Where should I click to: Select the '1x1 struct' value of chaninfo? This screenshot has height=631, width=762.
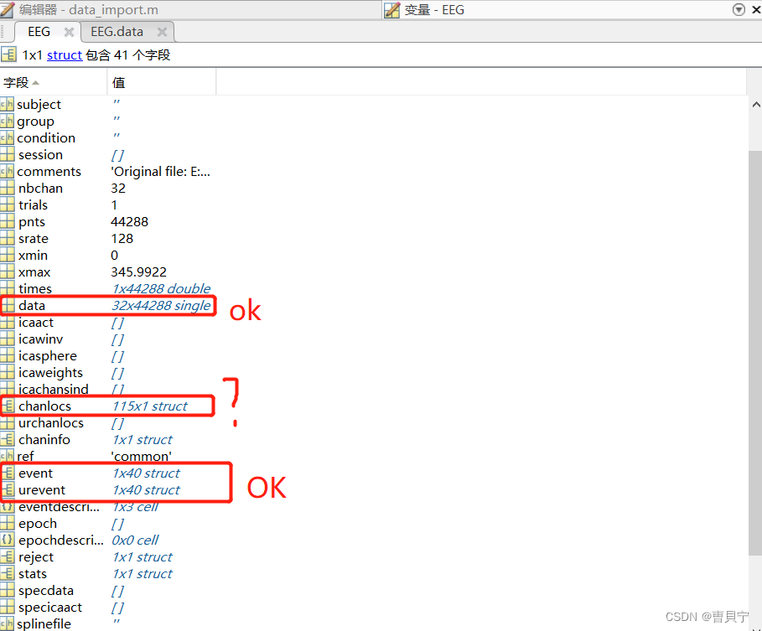pos(143,440)
